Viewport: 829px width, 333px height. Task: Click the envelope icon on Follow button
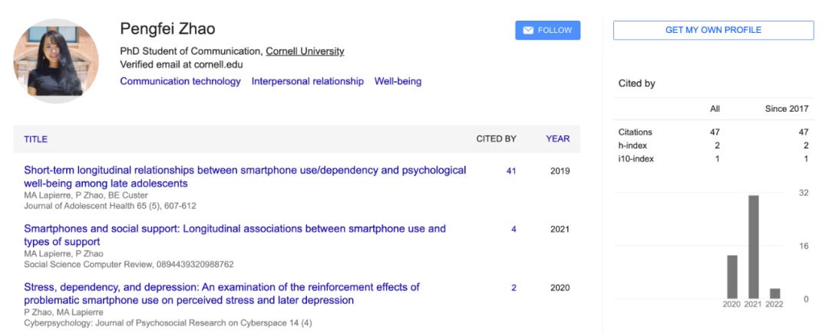pos(528,31)
